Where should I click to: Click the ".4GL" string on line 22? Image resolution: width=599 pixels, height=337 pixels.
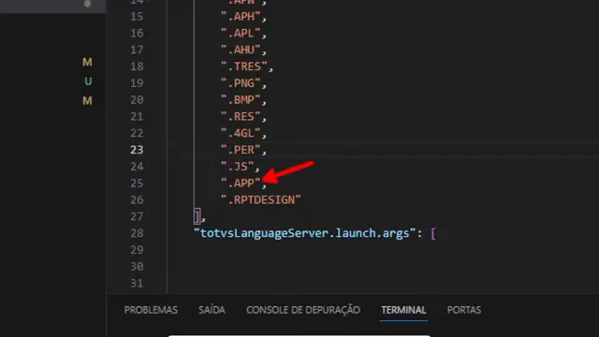(241, 133)
